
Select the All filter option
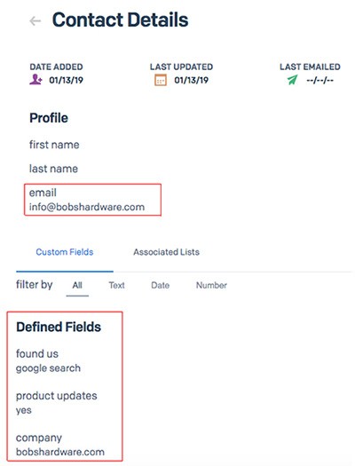pyautogui.click(x=77, y=285)
